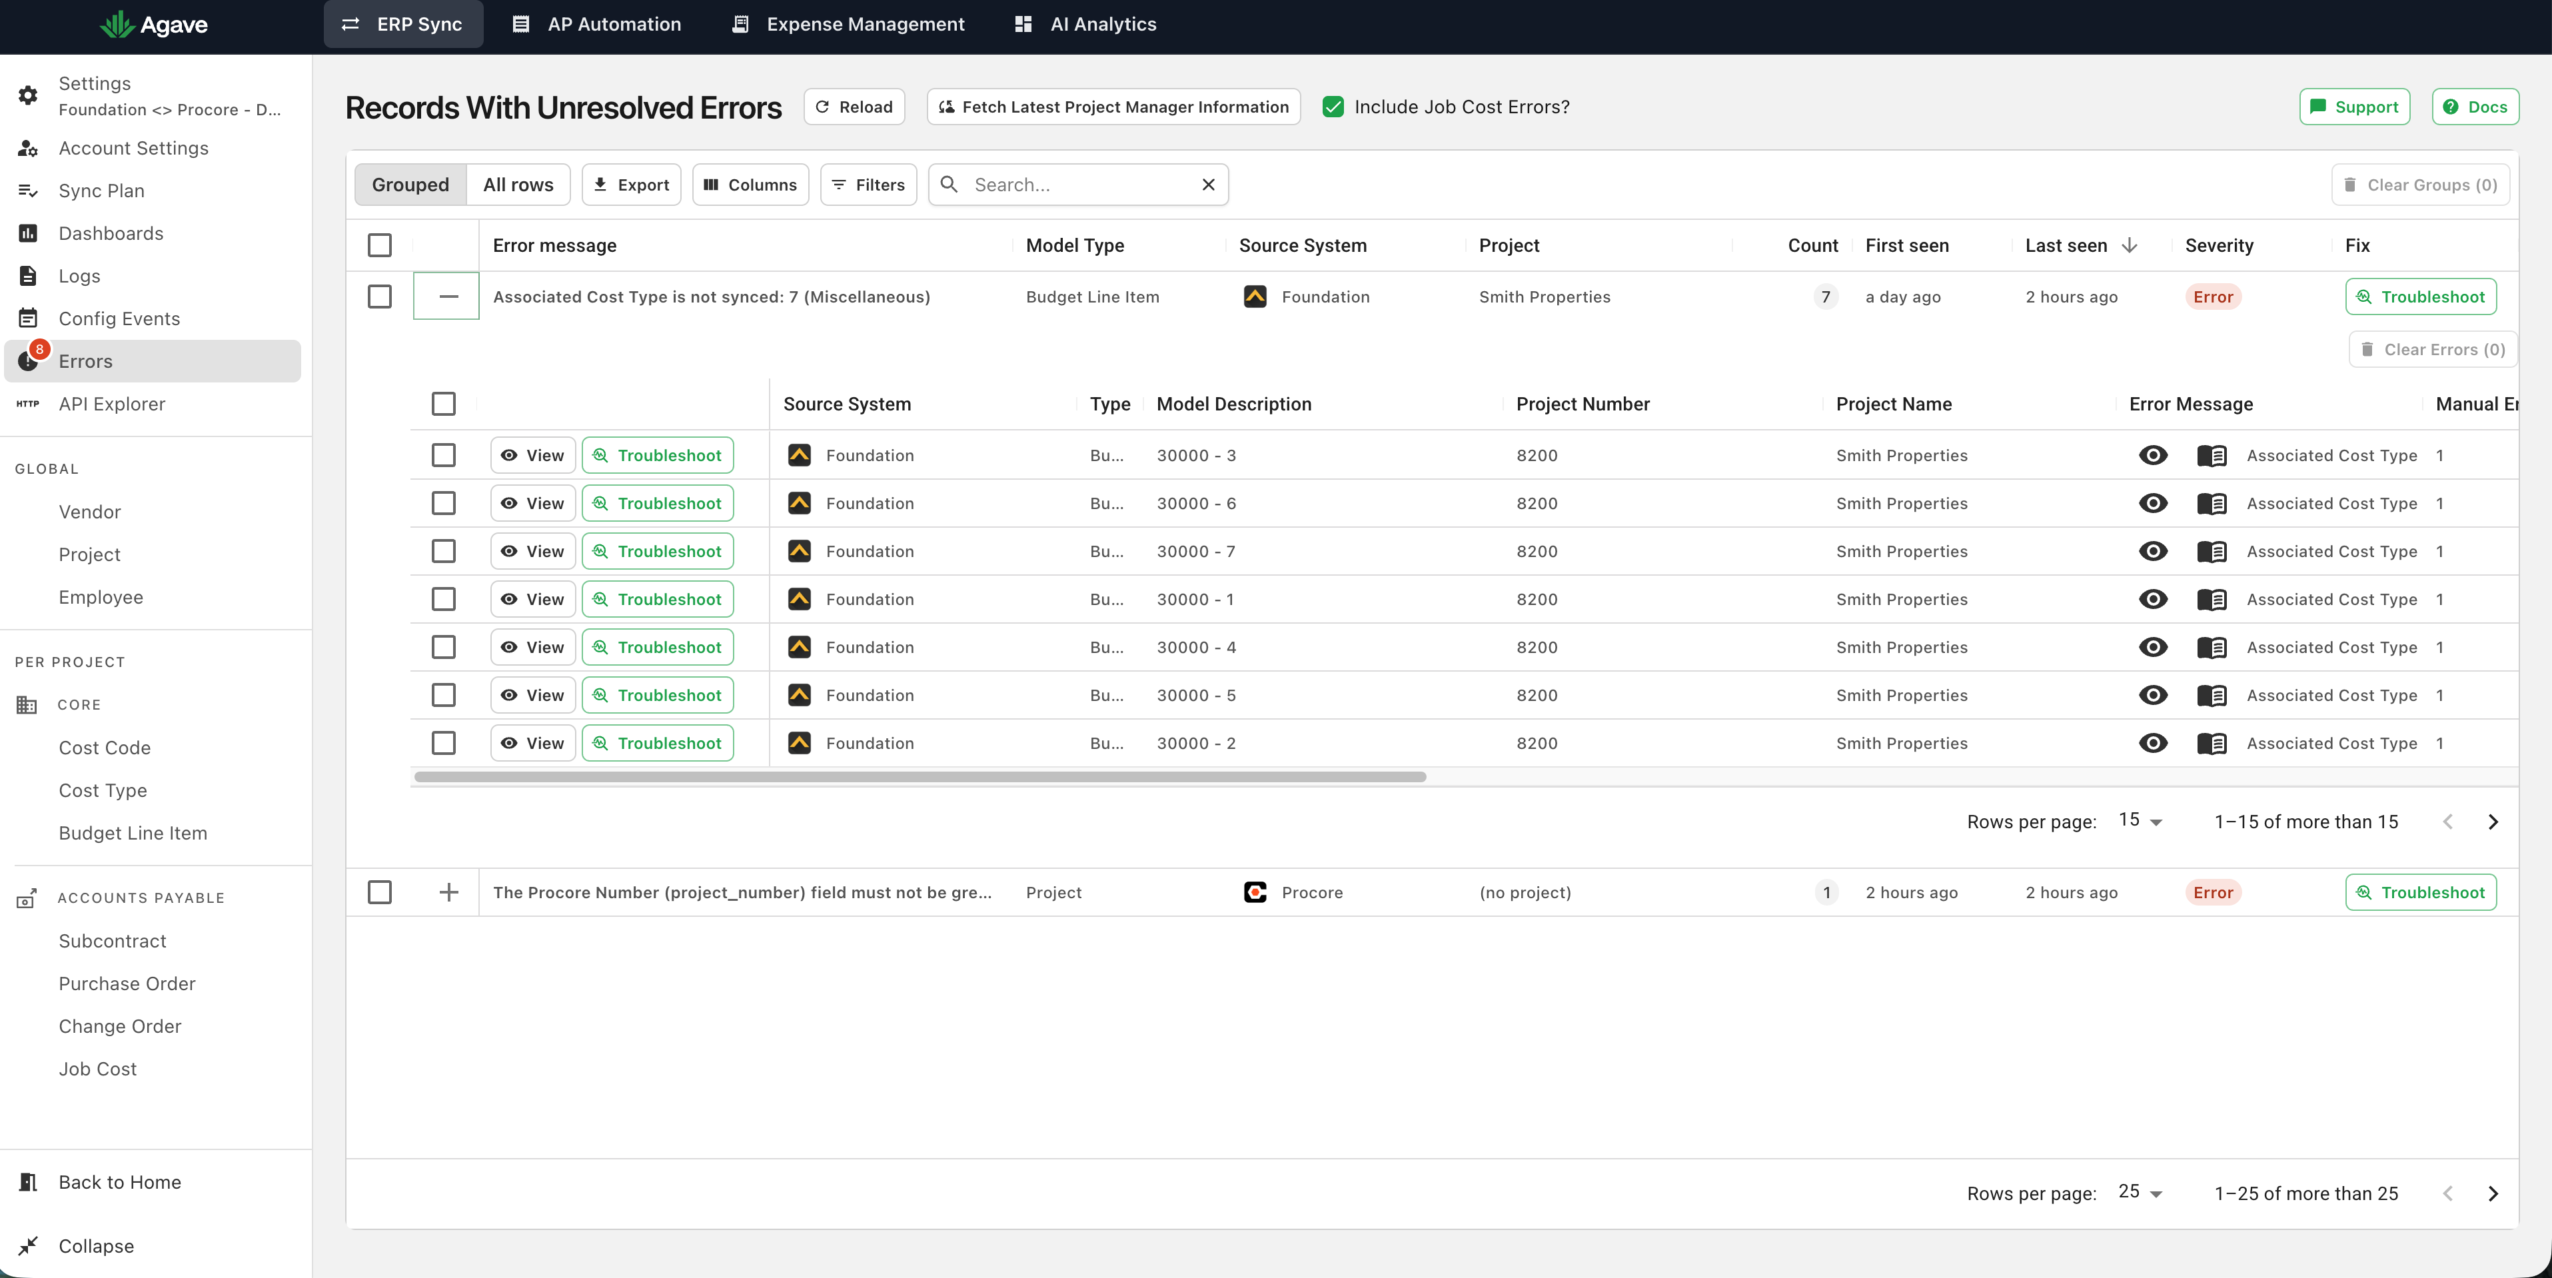Click the Agave logo
The width and height of the screenshot is (2552, 1278).
(153, 25)
